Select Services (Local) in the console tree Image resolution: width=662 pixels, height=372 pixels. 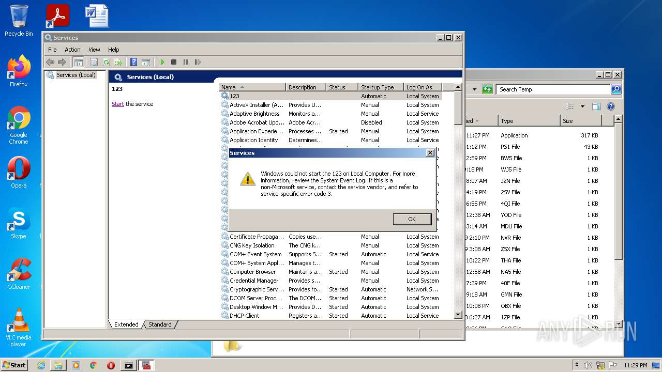[76, 75]
